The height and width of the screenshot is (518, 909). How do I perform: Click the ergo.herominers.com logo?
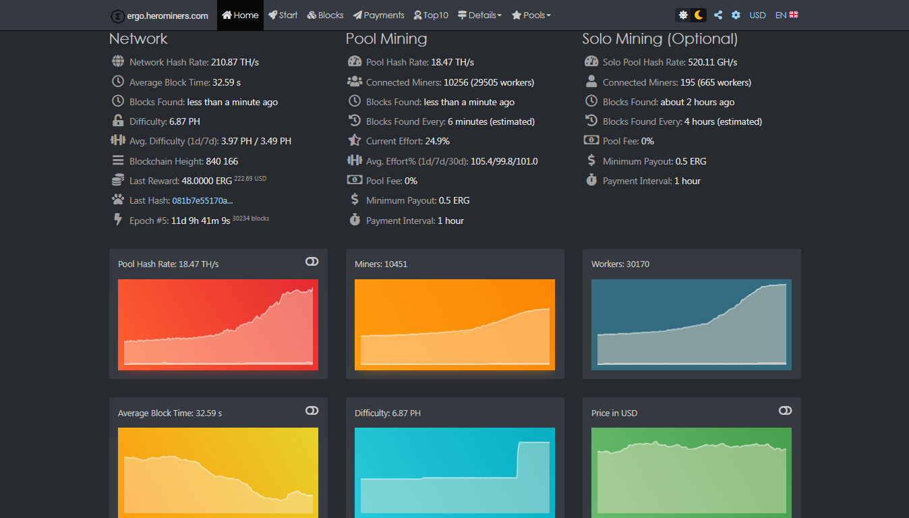point(160,16)
